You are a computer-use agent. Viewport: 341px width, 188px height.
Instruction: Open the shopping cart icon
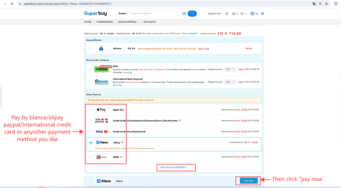tap(227, 14)
